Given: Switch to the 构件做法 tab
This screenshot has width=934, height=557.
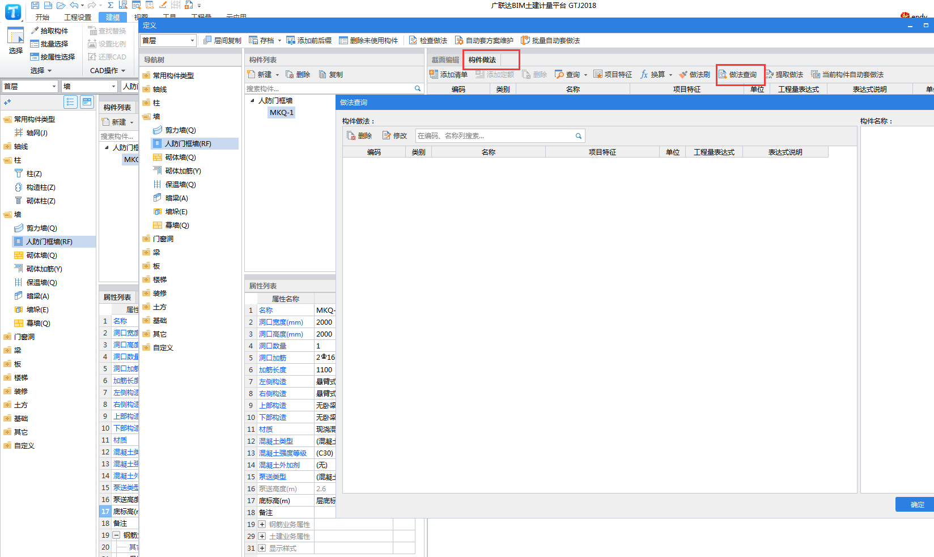Looking at the screenshot, I should 482,59.
